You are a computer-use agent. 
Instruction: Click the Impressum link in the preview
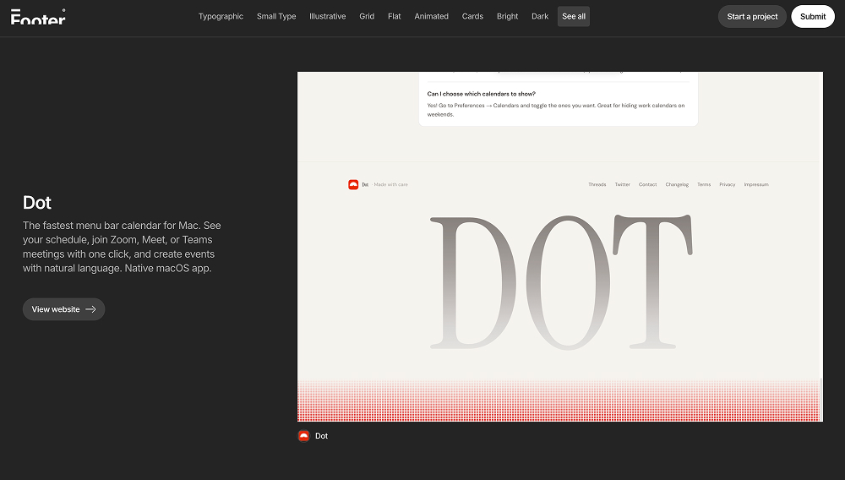coord(756,185)
